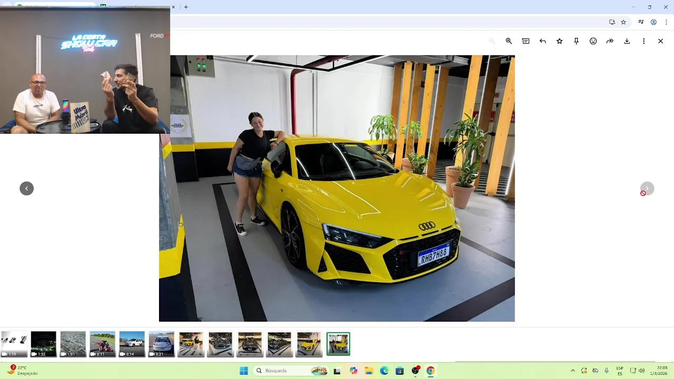The height and width of the screenshot is (379, 674).
Task: Open Chrome media controls icon
Action: tap(641, 22)
